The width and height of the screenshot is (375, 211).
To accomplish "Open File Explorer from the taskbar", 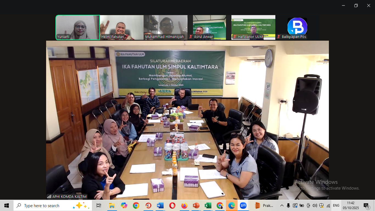I will (x=112, y=206).
